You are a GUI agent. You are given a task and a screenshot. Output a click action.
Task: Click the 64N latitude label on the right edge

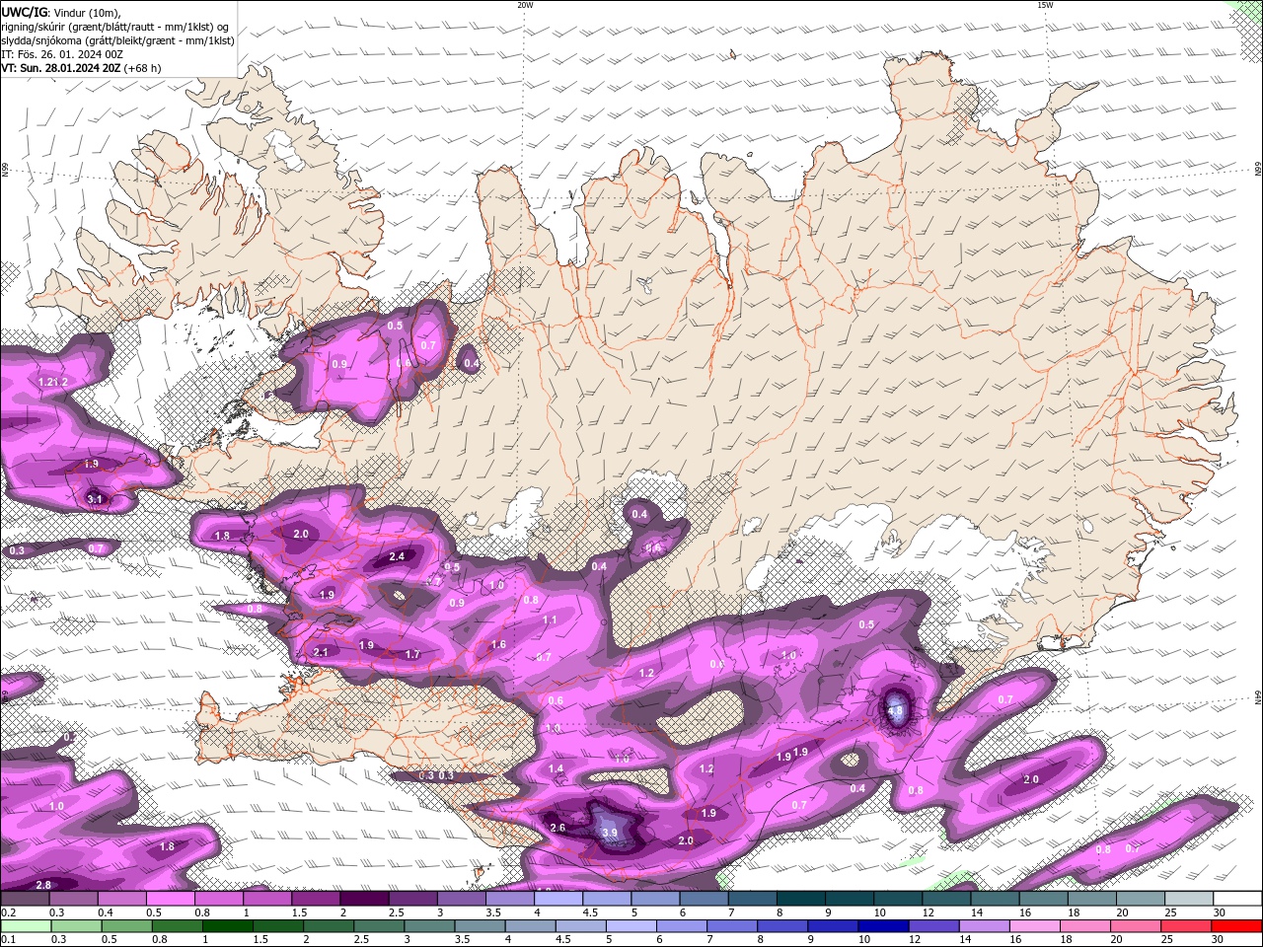pos(1258,696)
